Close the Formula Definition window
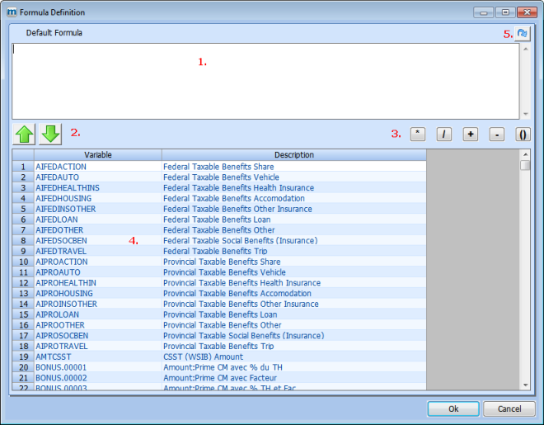The height and width of the screenshot is (425, 544). click(x=527, y=12)
